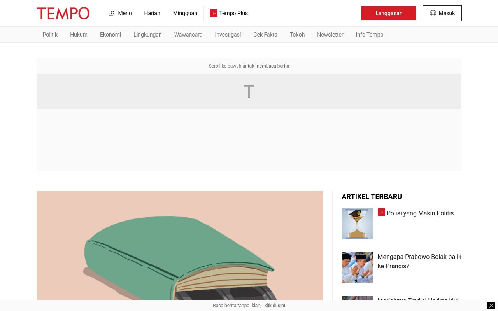Go to the Info Tempo section
The height and width of the screenshot is (311, 498).
click(x=370, y=35)
